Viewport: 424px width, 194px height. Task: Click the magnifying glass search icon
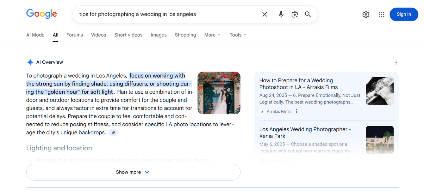click(308, 14)
